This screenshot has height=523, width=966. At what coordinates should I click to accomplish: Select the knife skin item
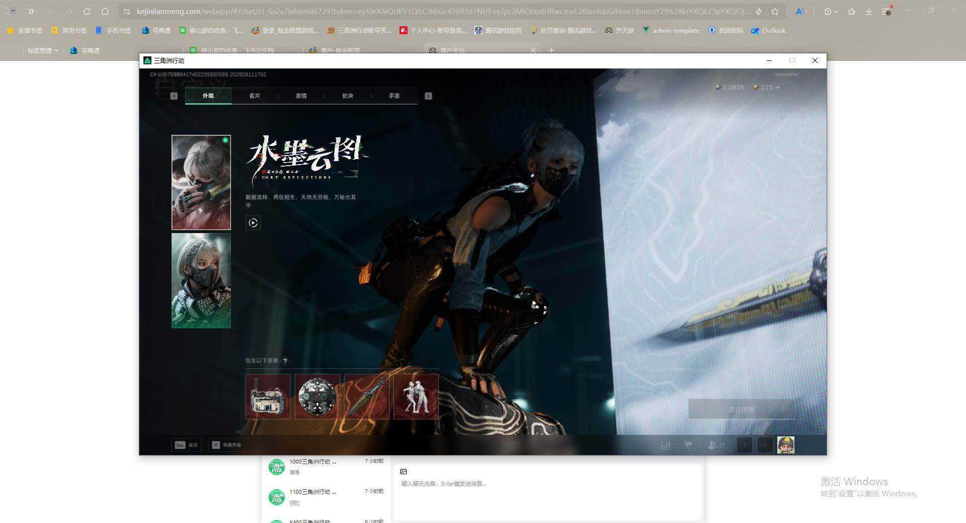pos(366,397)
